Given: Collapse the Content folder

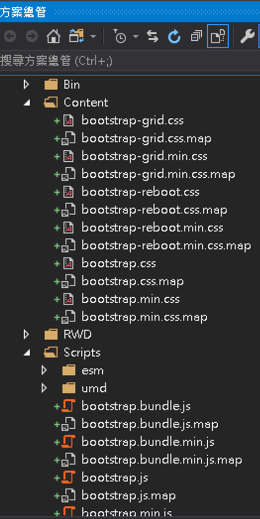Looking at the screenshot, I should pos(27,103).
